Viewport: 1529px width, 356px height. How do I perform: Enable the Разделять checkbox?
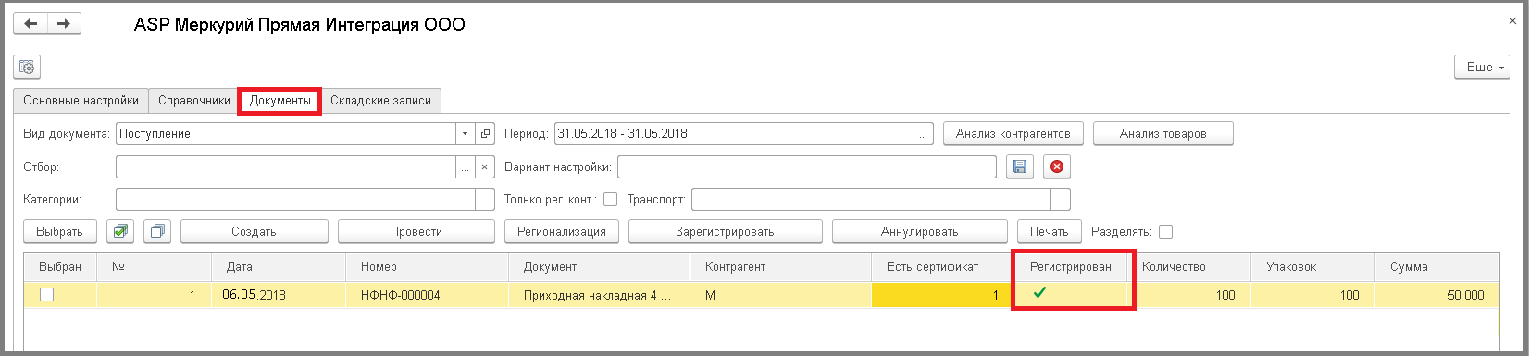[x=1165, y=231]
